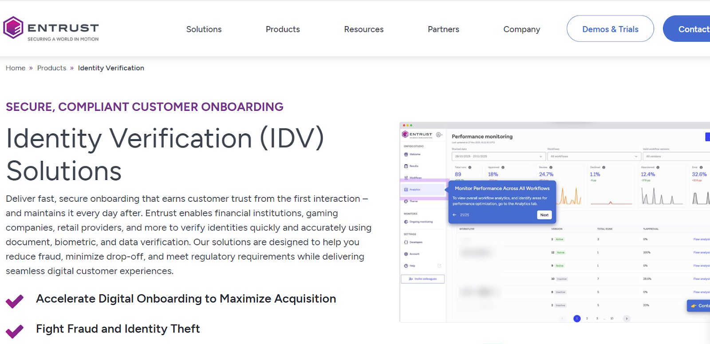Jump to page 10 in the pagination
The width and height of the screenshot is (710, 344).
(612, 318)
